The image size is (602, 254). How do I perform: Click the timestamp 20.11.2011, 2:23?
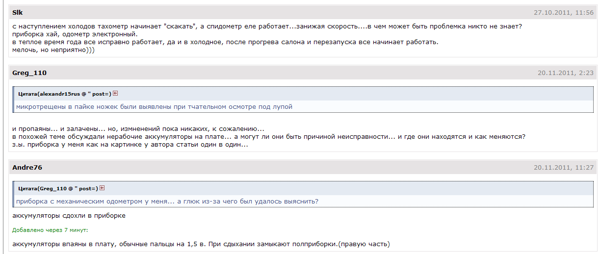coord(566,73)
